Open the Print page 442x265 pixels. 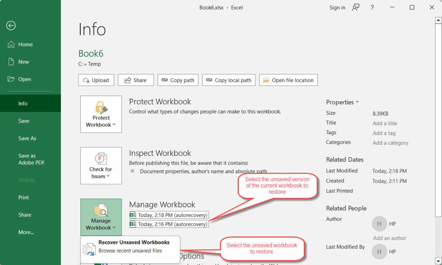tap(24, 197)
